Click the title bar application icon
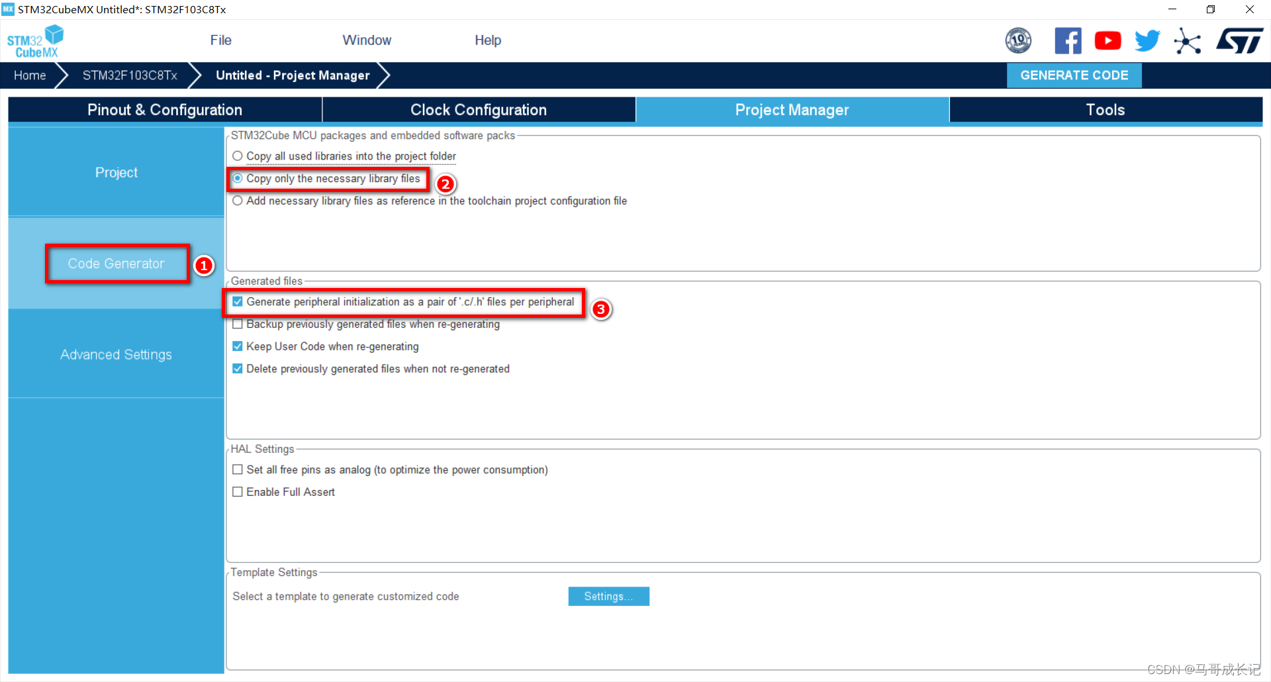 click(8, 9)
